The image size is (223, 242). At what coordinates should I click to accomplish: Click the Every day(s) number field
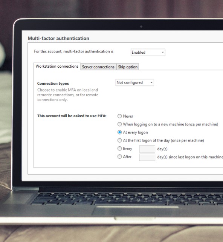(x=147, y=149)
